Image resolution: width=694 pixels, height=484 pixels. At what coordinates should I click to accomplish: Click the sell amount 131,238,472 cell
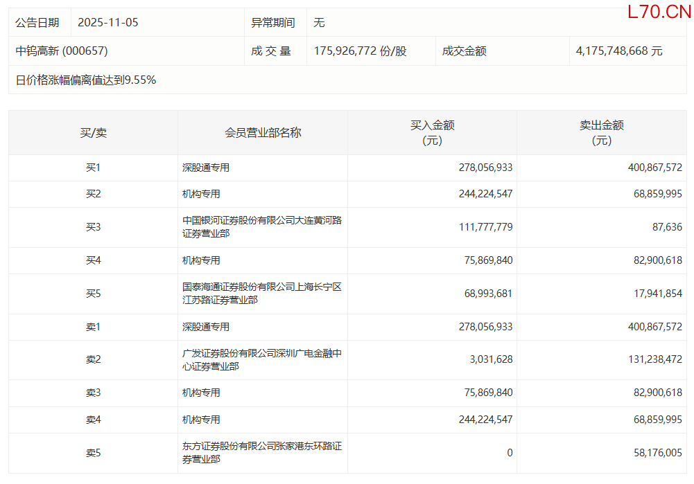[x=653, y=360]
